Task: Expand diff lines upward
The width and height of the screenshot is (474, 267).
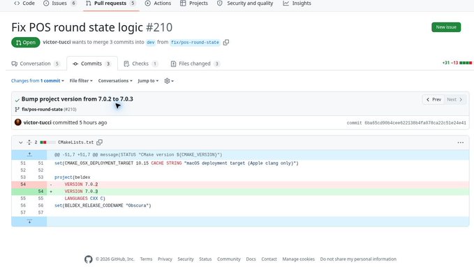Action: (29, 154)
